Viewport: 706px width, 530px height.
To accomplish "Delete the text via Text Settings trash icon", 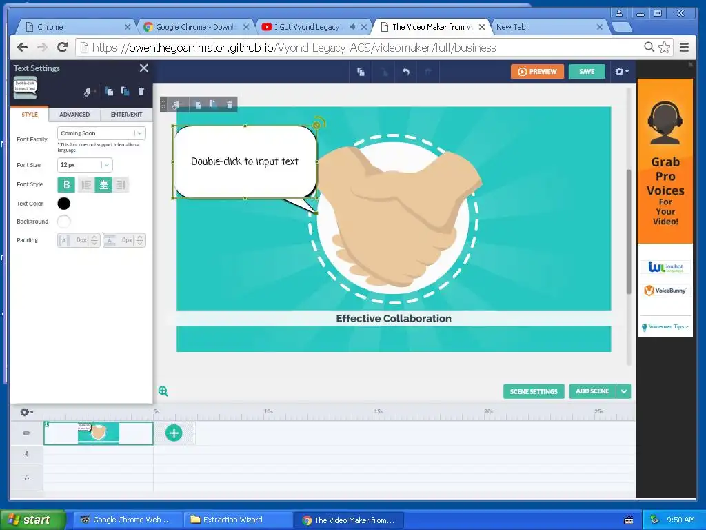I will pos(141,92).
